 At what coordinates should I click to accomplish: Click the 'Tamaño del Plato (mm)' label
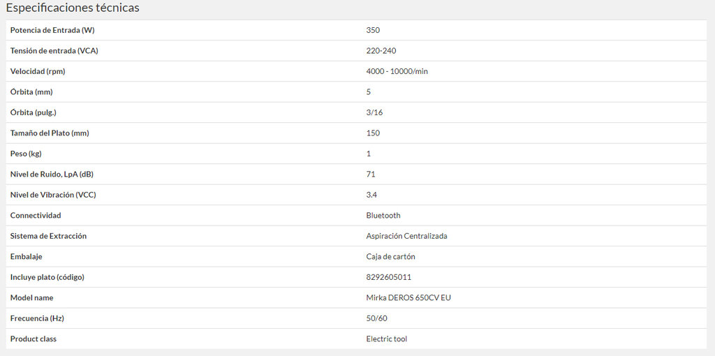click(x=50, y=133)
